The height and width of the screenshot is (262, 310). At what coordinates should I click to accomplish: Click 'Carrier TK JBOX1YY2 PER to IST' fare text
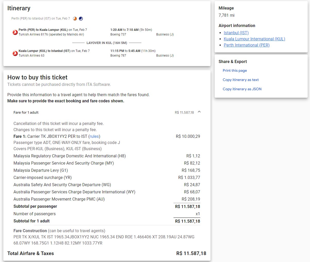pyautogui.click(x=57, y=136)
